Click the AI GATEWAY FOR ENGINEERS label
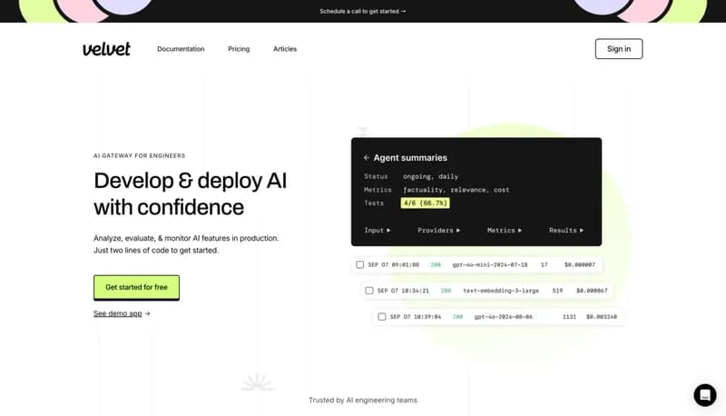 [140, 155]
